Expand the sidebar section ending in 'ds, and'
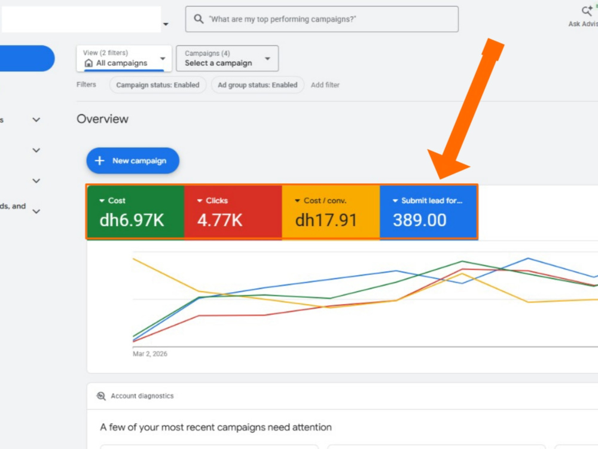 (x=36, y=211)
